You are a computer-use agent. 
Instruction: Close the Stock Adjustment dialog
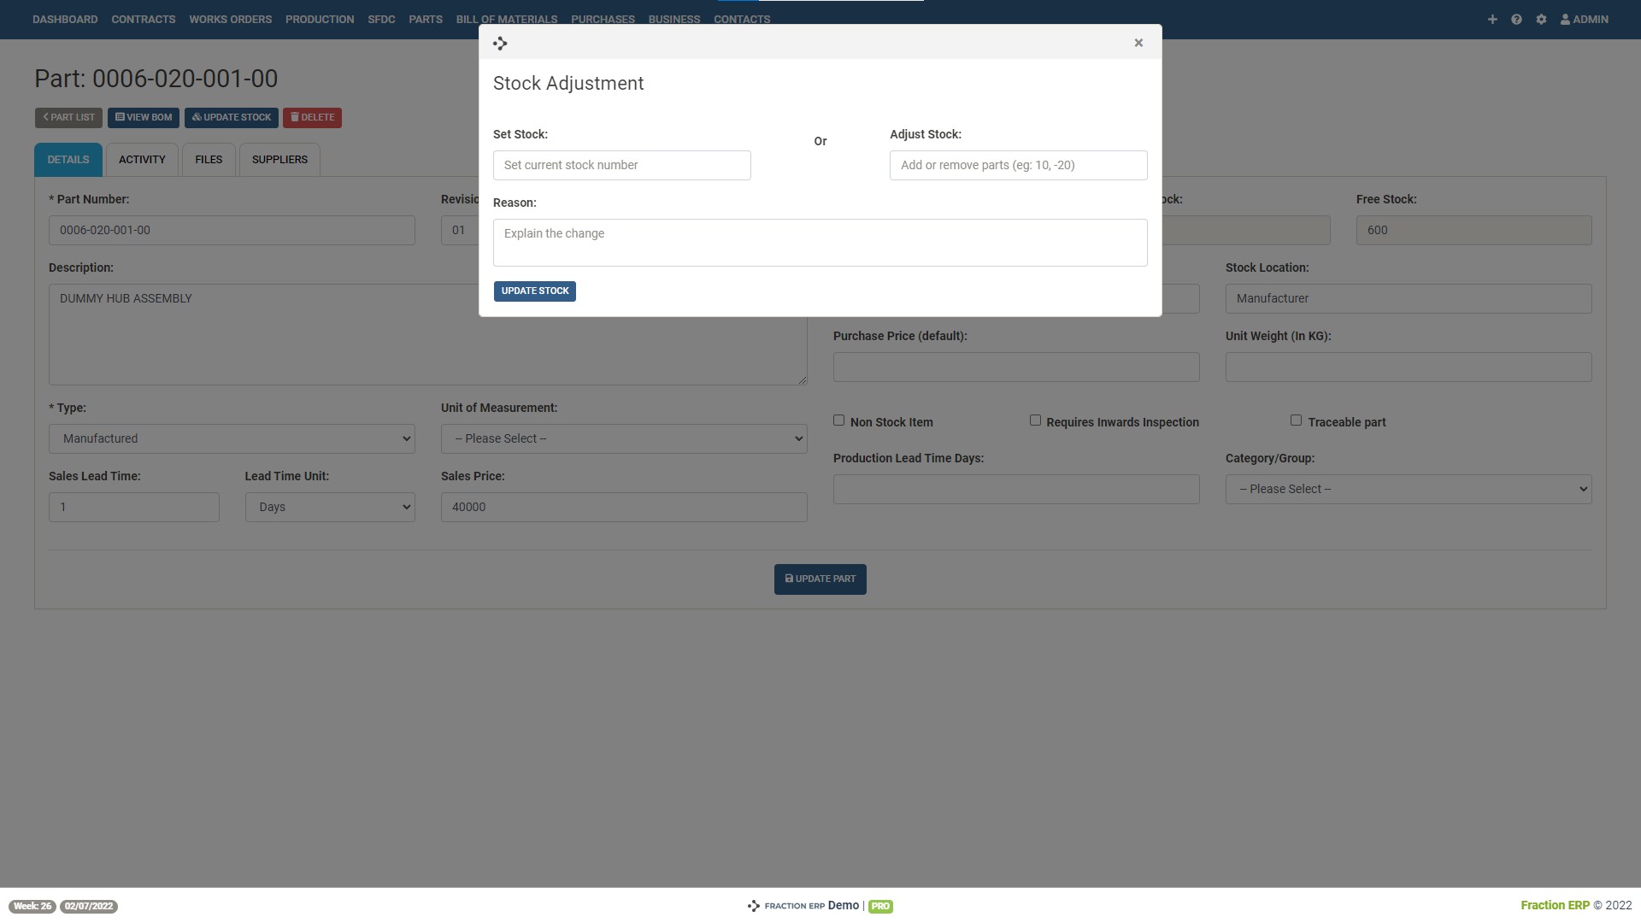tap(1139, 43)
